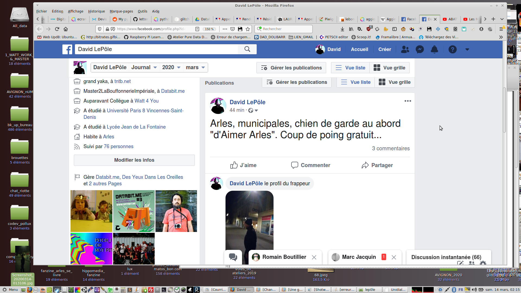521x293 pixels.
Task: Open the Marque-pages menu
Action: (121, 11)
